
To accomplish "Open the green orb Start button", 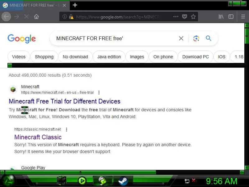I will (x=9, y=181).
